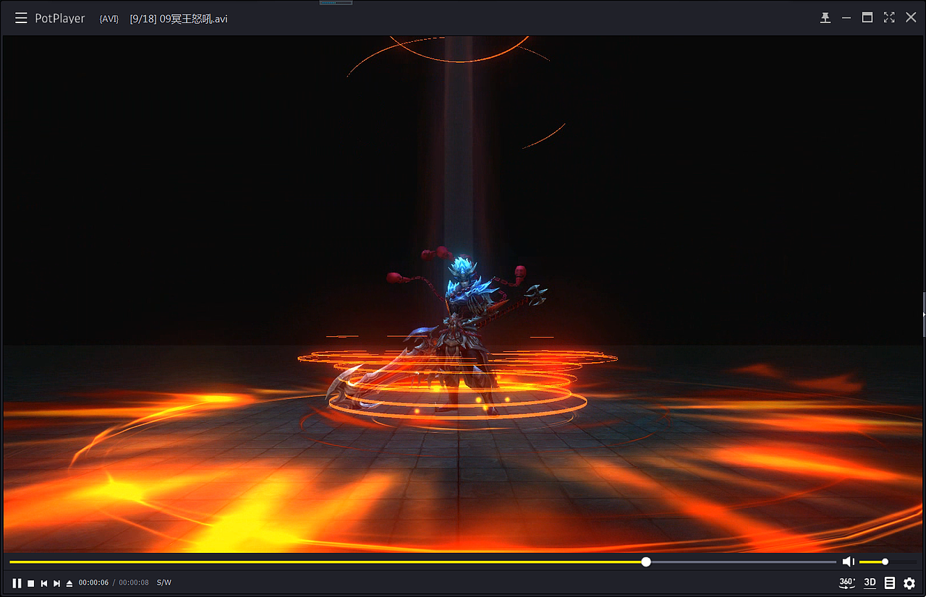Stop the video playback
The height and width of the screenshot is (597, 926).
[x=31, y=583]
